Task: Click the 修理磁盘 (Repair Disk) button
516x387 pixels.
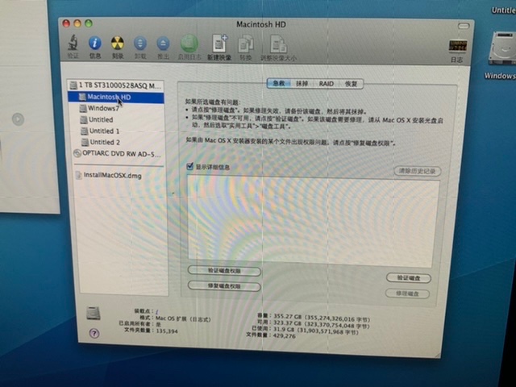Action: point(407,293)
